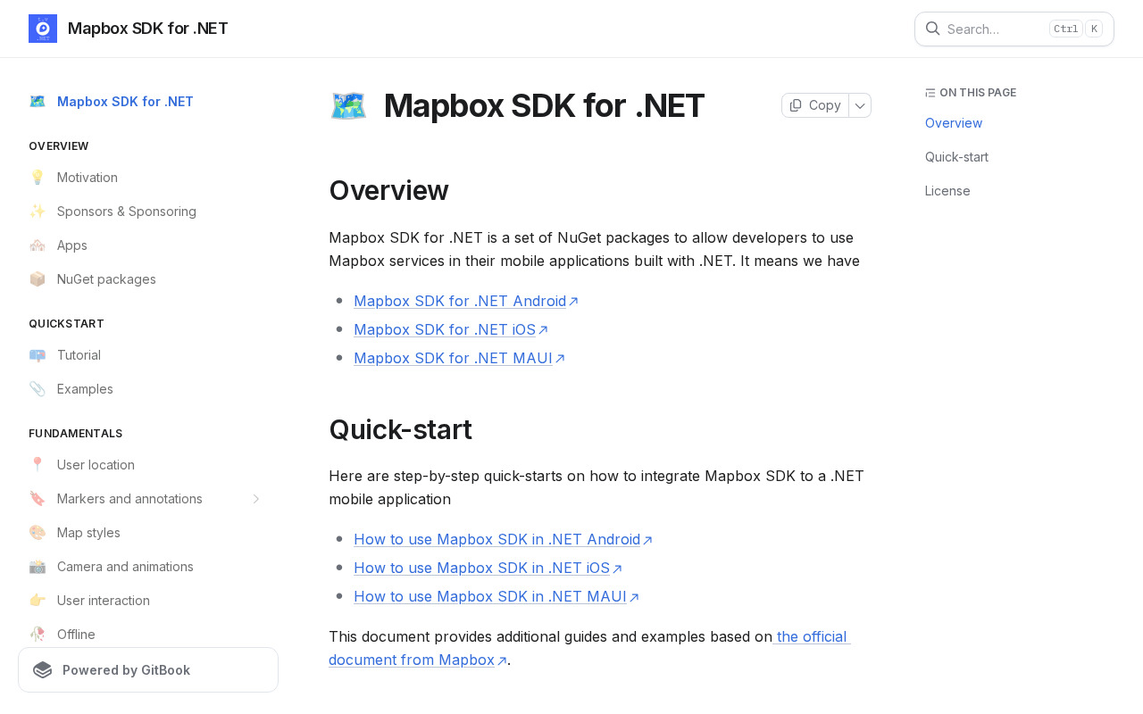The image size is (1143, 714).
Task: Click the pin icon beside User location
Action: (38, 465)
